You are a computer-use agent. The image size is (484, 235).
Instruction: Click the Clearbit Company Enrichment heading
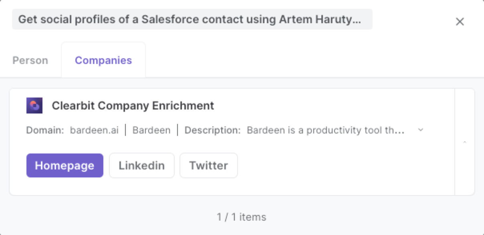(133, 106)
